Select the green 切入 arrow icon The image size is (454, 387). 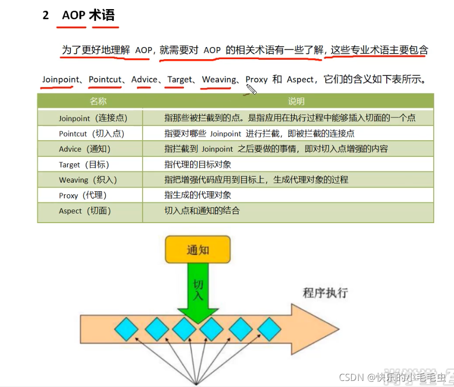[x=197, y=291]
